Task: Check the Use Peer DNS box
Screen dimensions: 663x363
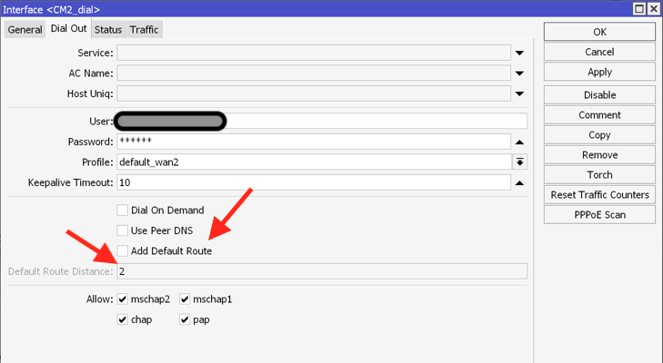Action: click(123, 231)
